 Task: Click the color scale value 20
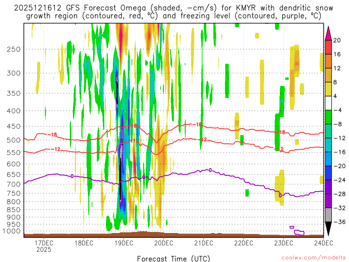click(x=337, y=40)
